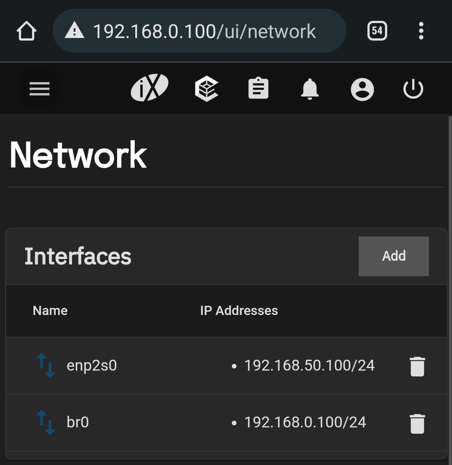Show alerts via bell icon

[x=310, y=89]
